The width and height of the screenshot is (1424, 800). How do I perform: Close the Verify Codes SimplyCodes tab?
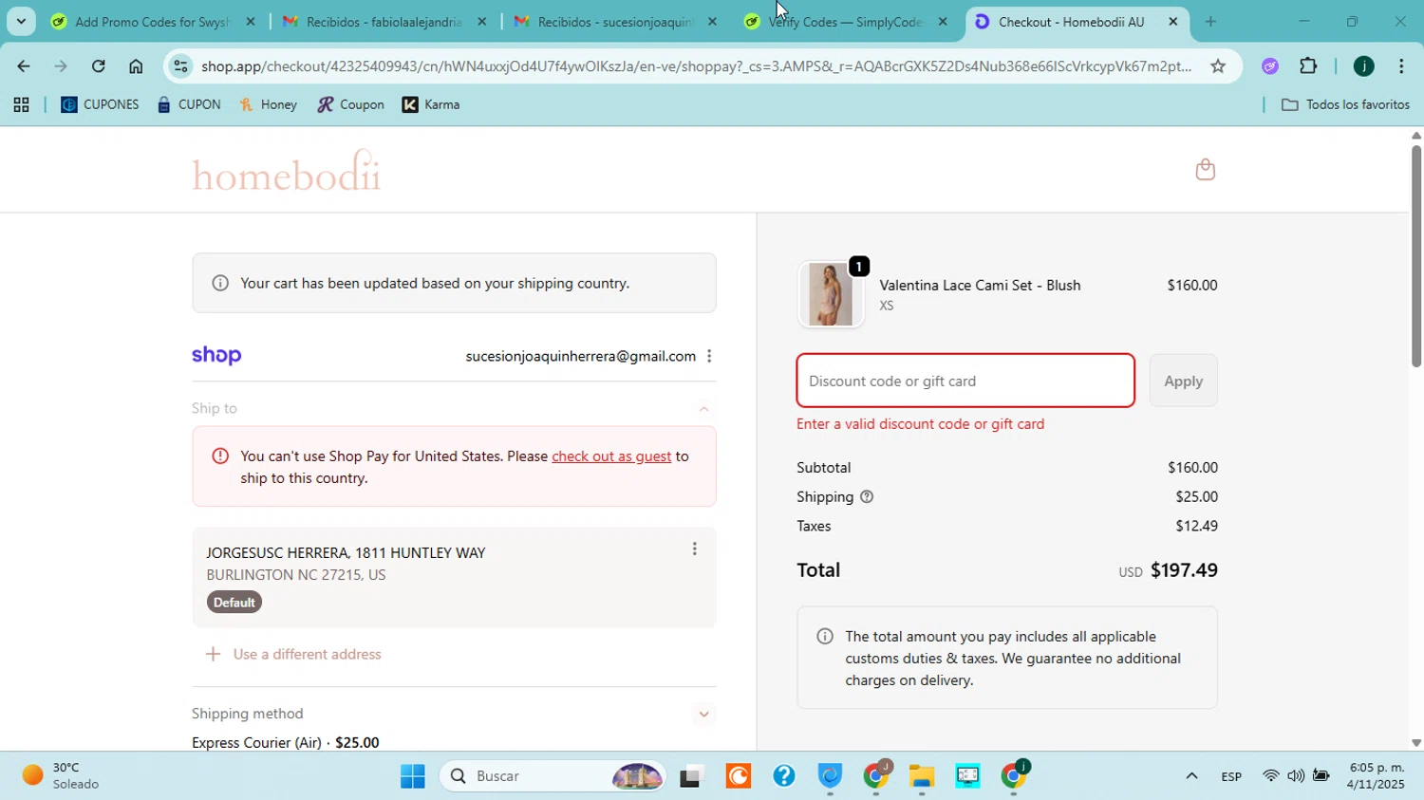(943, 21)
